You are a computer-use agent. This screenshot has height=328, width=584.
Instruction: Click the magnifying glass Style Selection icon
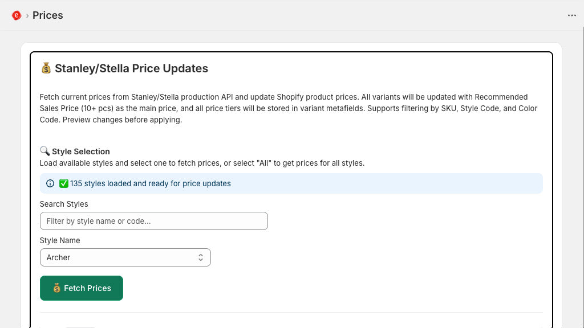pos(44,151)
